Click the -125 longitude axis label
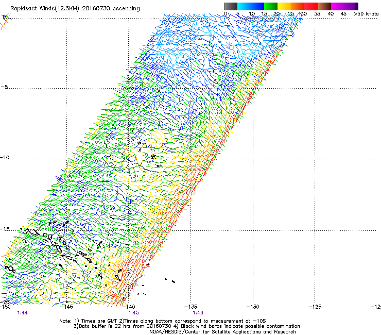 pos(315,307)
